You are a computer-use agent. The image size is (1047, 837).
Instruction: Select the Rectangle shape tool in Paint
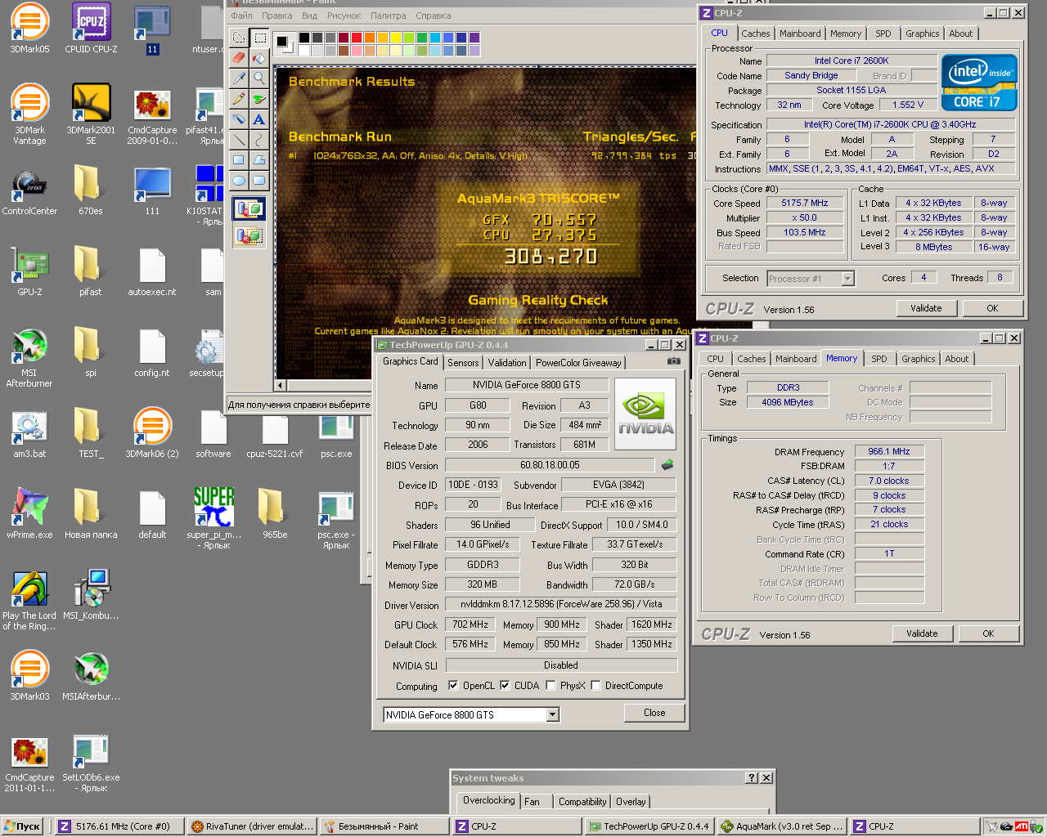point(239,160)
